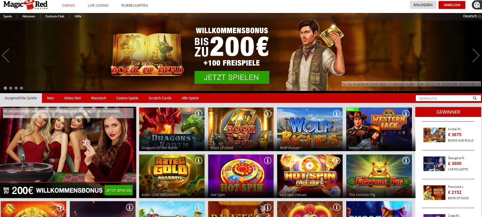Image resolution: width=482 pixels, height=217 pixels.
Task: Open info icon on Wolf Riches tile
Action: [337, 114]
